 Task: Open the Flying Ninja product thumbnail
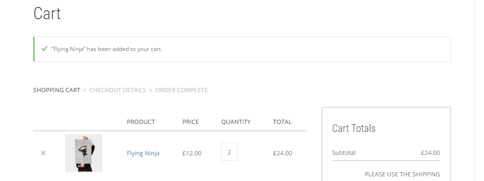coord(84,153)
